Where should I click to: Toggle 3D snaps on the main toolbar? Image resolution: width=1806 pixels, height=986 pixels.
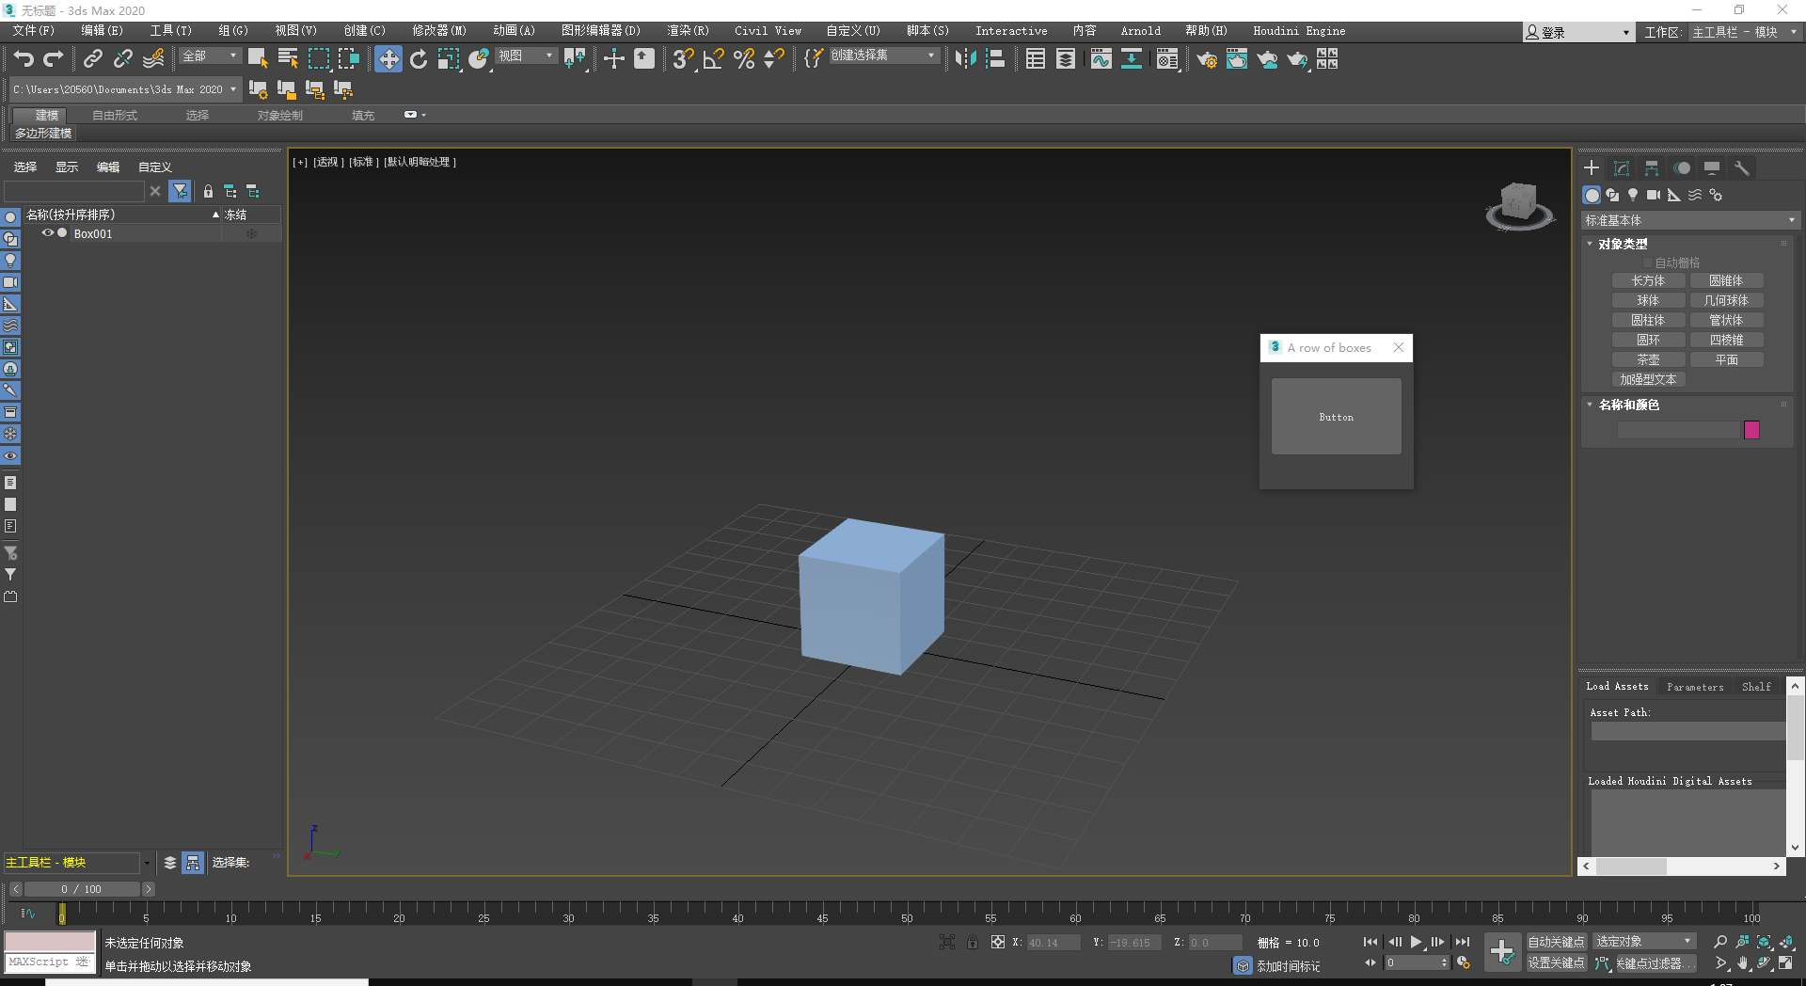(682, 58)
